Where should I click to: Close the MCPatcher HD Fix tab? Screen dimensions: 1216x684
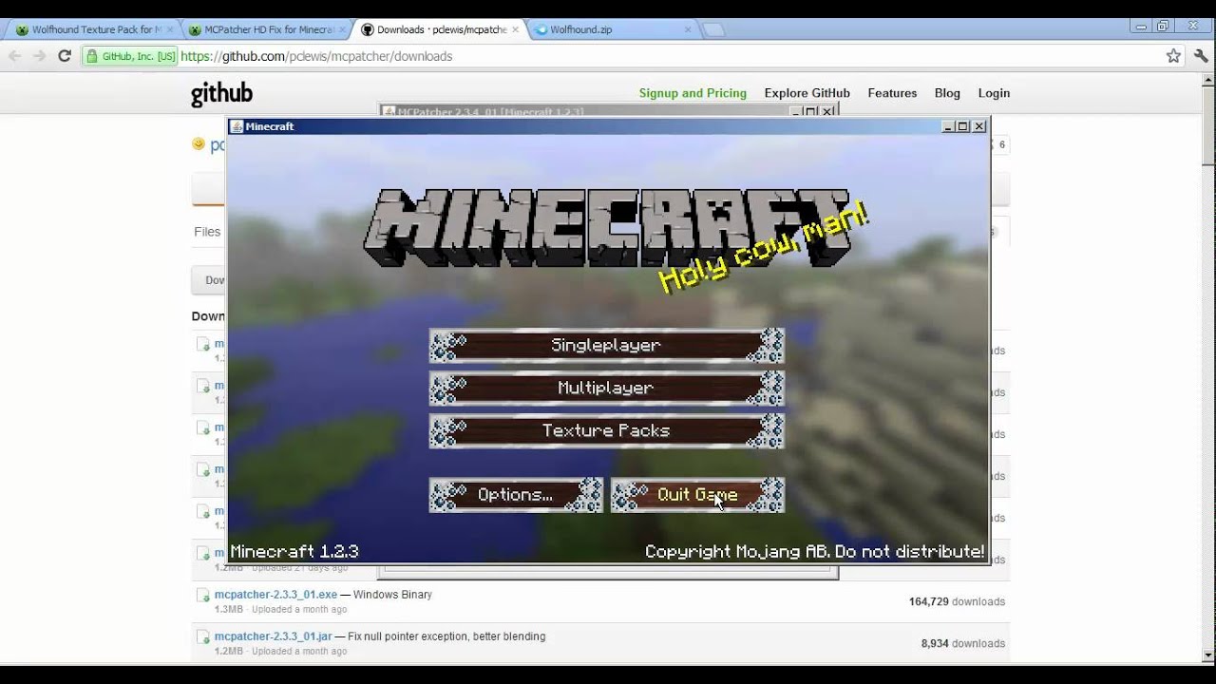(341, 29)
